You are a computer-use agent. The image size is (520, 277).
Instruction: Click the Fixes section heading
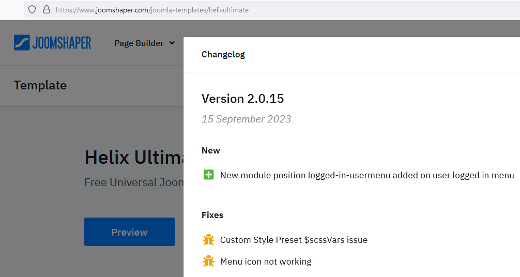(x=212, y=215)
